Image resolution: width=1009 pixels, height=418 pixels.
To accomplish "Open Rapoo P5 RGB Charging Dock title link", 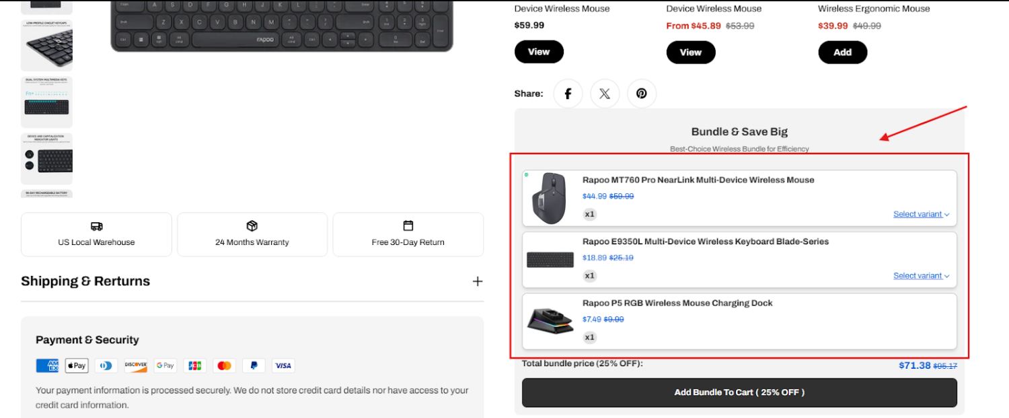I will (677, 303).
